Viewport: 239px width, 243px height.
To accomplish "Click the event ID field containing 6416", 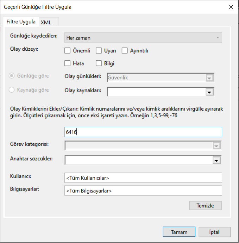I will click(x=143, y=132).
